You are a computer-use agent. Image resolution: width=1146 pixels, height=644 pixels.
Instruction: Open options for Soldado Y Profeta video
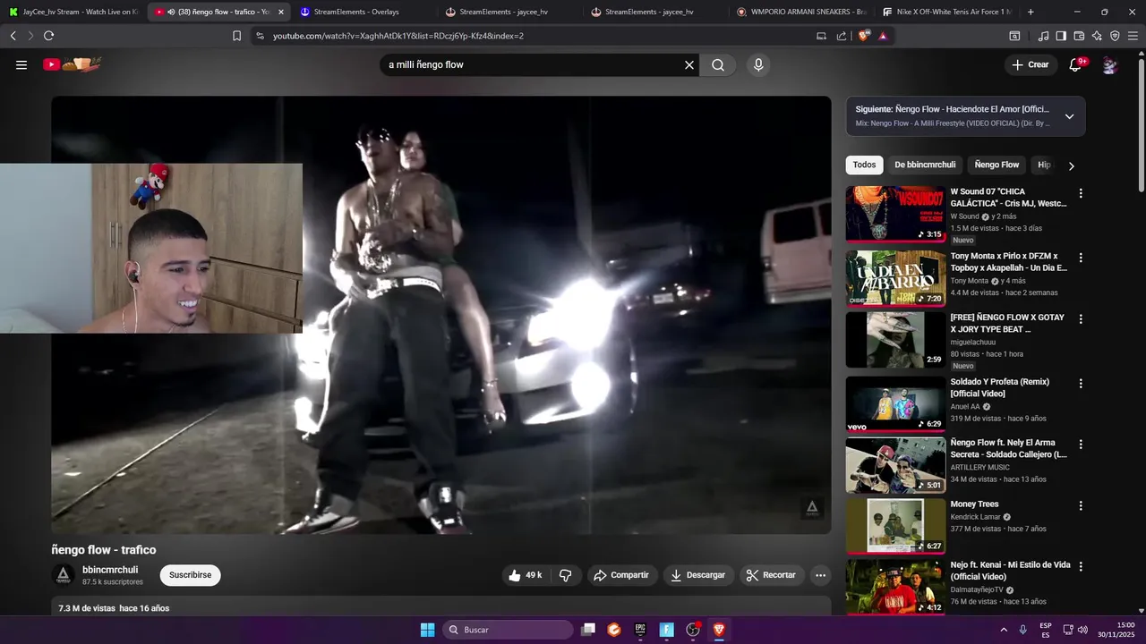tap(1081, 384)
